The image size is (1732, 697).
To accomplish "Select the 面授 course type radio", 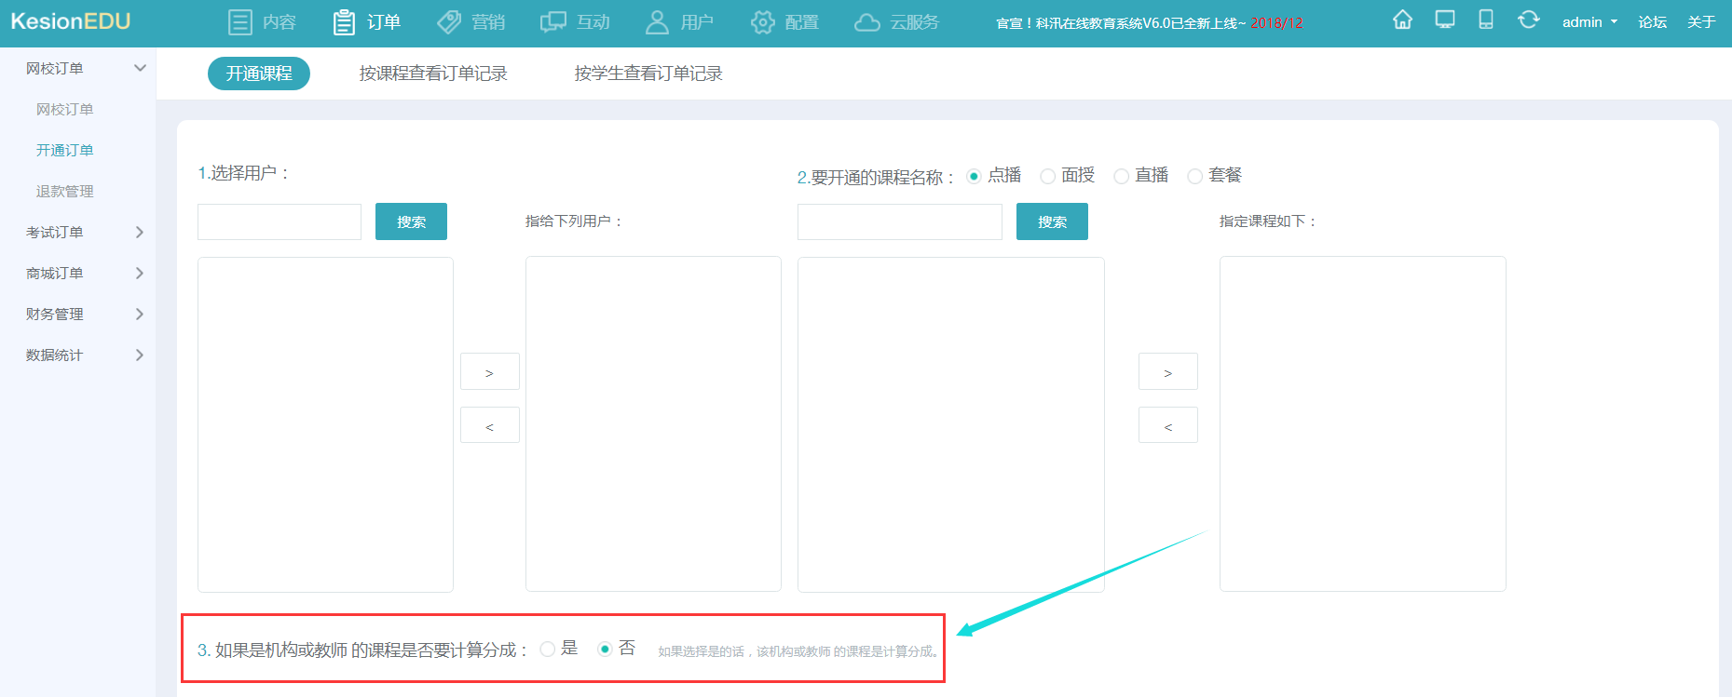I will point(1048,176).
